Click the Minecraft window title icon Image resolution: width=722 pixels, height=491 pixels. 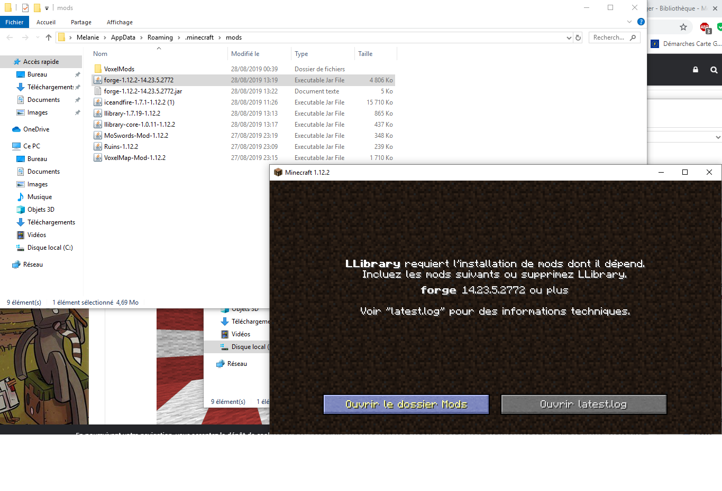click(x=278, y=173)
